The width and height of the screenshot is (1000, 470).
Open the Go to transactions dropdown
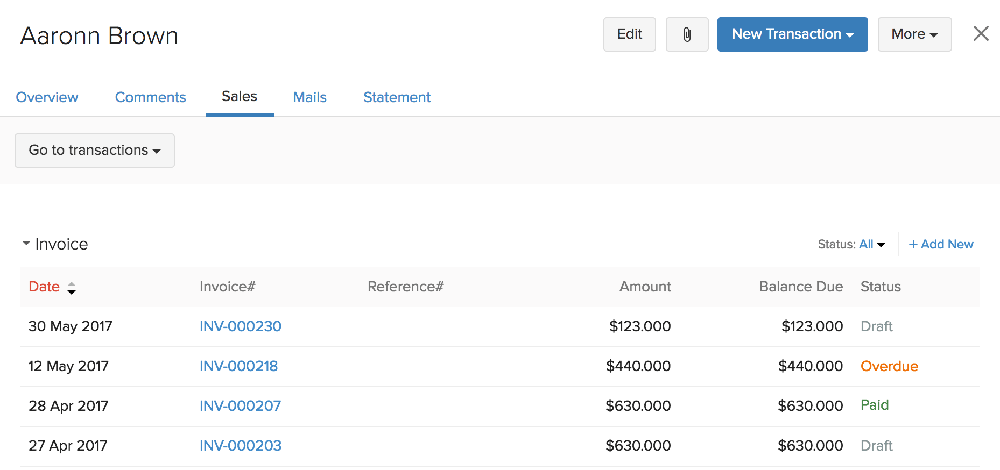tap(95, 151)
